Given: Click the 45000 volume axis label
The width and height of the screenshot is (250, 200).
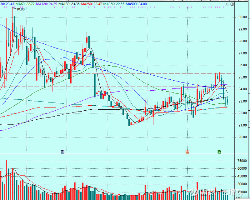Looking at the screenshot, I should [242, 176].
